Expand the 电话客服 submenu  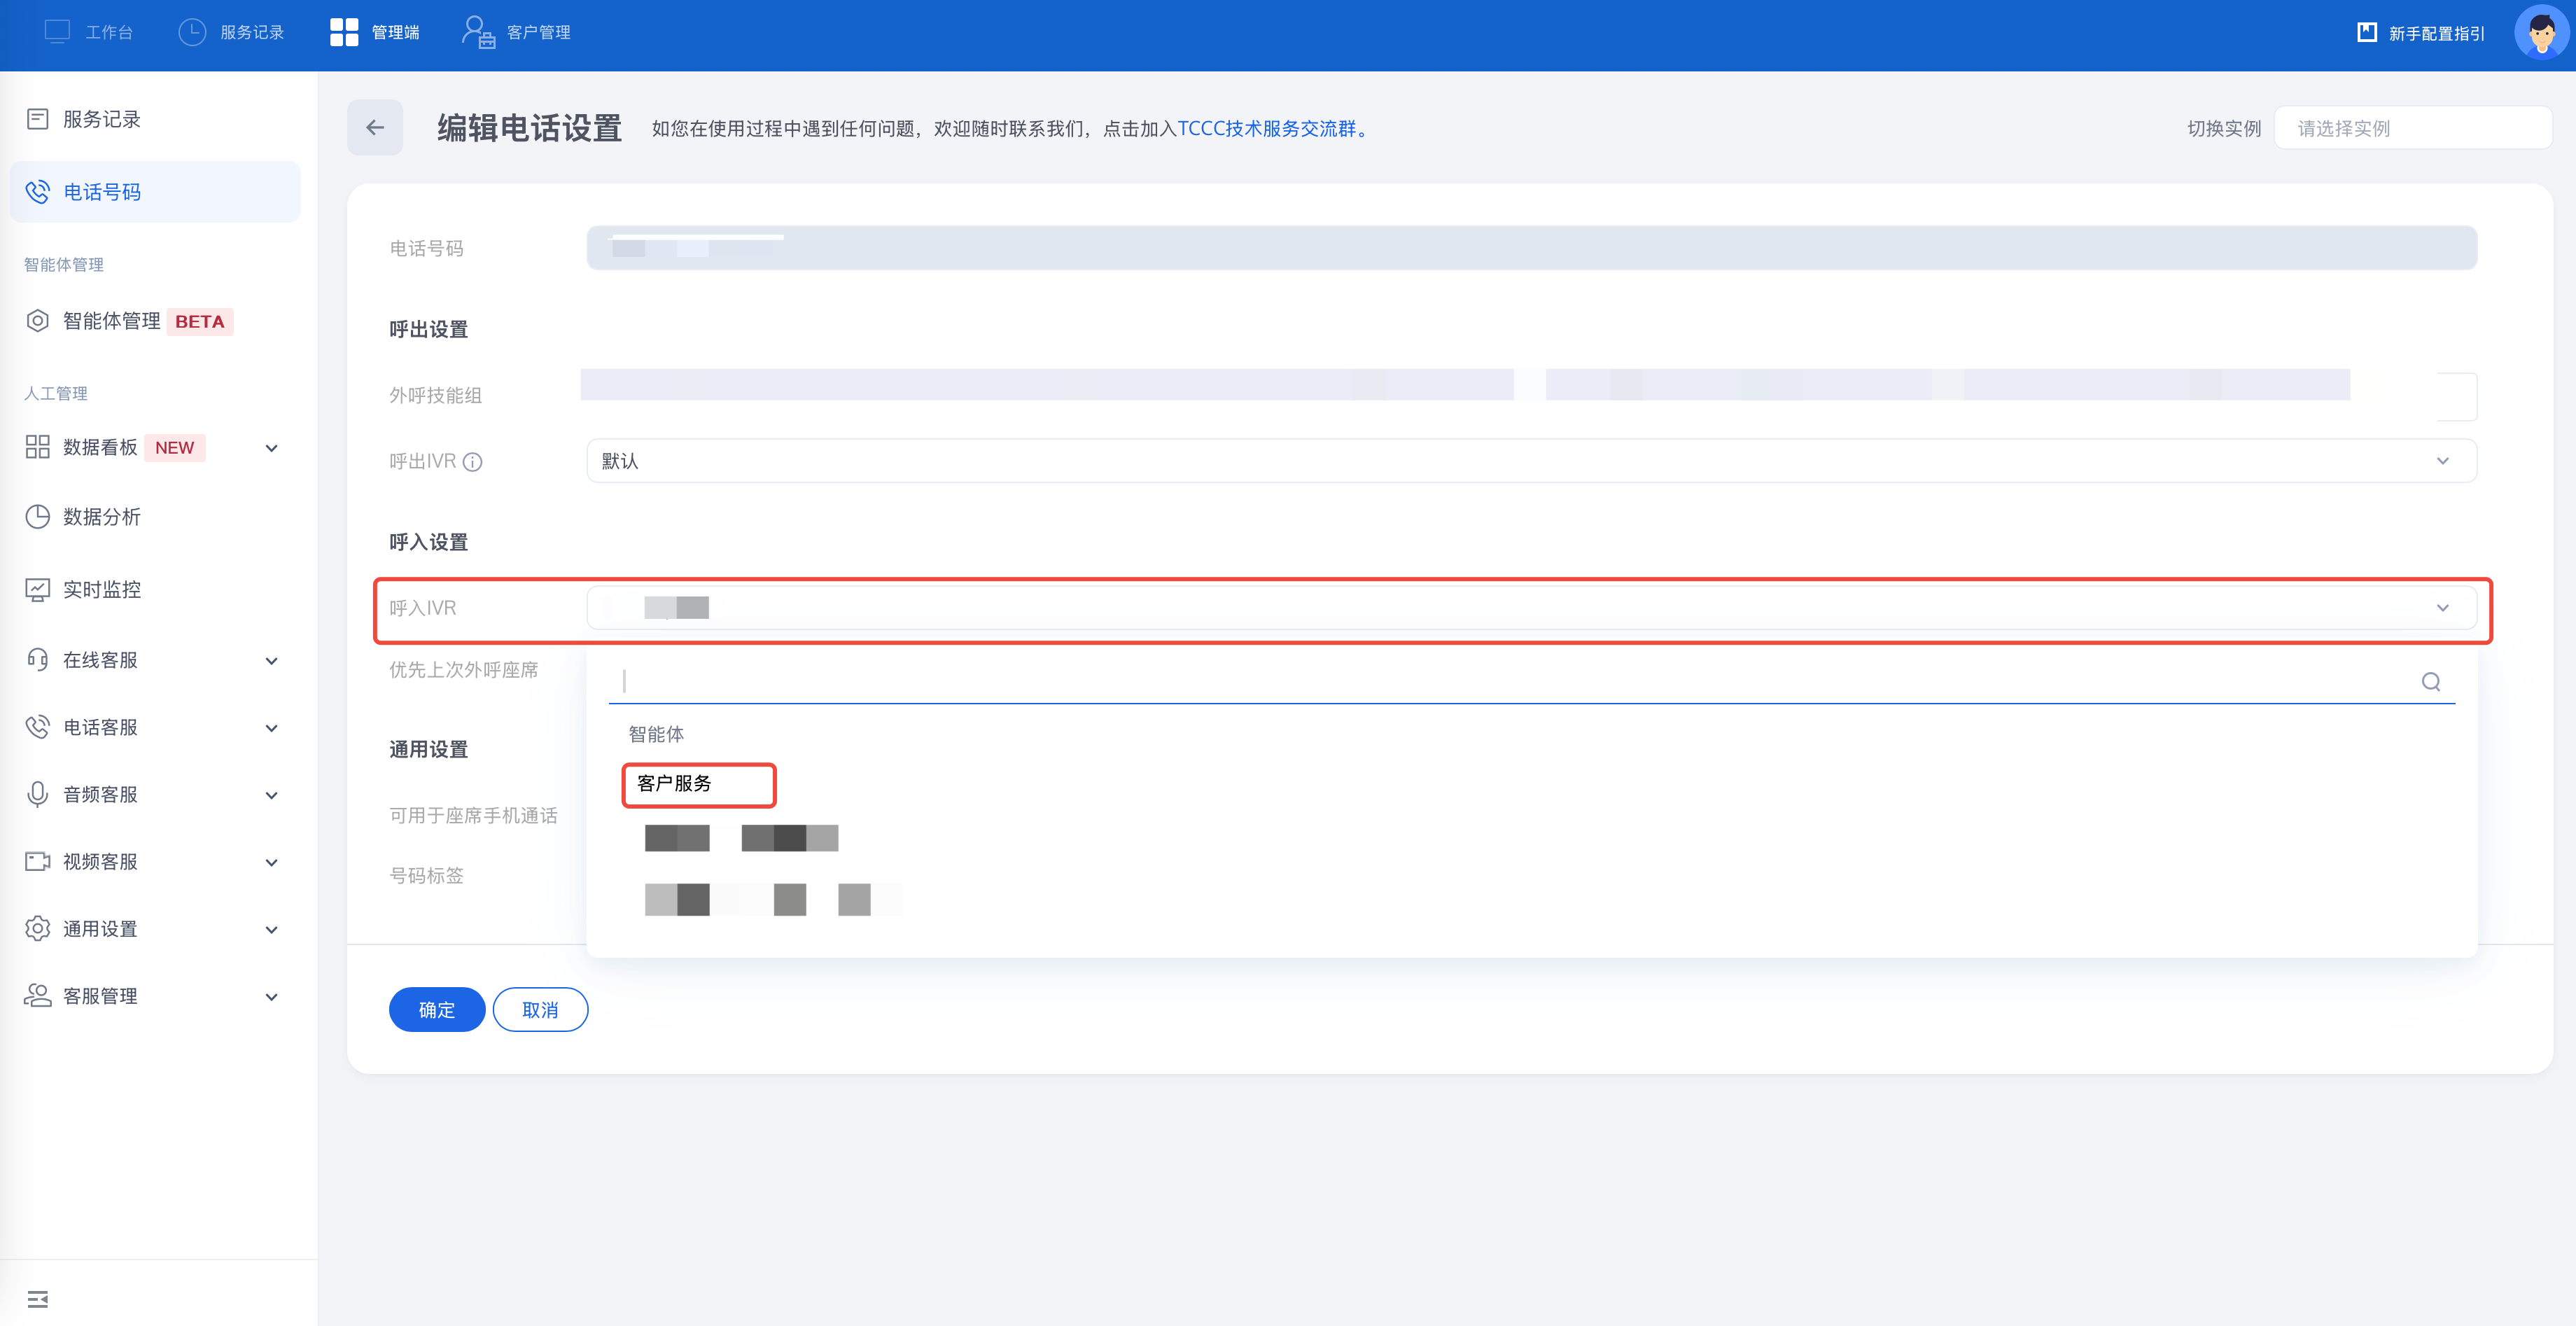271,728
